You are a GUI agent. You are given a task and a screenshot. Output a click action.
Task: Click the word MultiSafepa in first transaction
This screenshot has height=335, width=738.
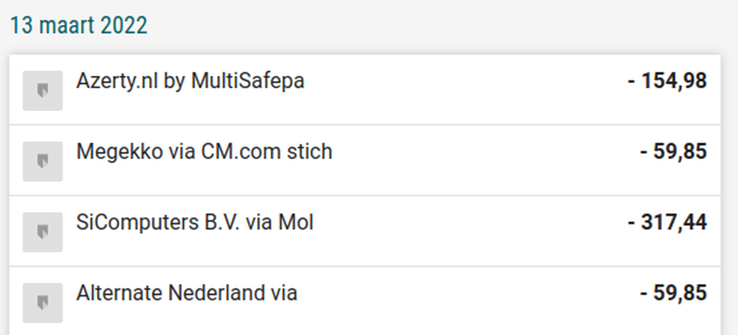248,81
